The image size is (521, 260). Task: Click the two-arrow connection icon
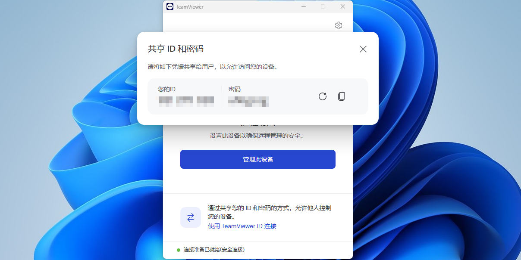pos(191,217)
